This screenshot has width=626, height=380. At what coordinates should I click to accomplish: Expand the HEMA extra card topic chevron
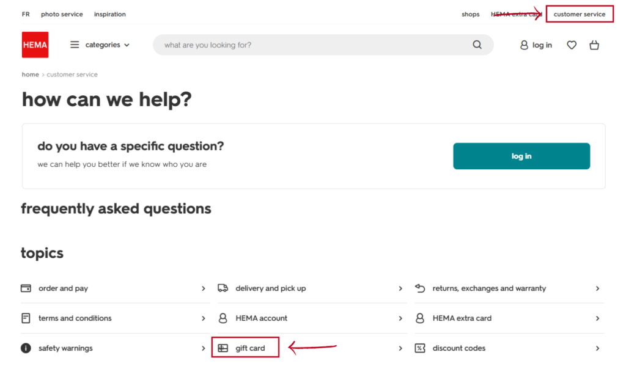[597, 318]
